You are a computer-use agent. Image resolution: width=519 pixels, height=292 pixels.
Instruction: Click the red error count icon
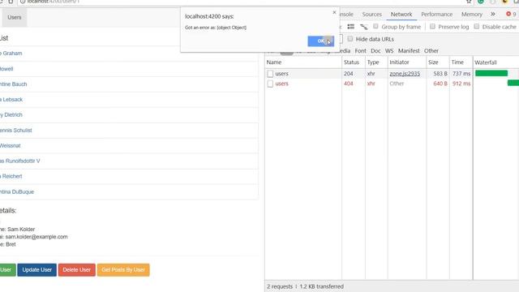[x=508, y=14]
